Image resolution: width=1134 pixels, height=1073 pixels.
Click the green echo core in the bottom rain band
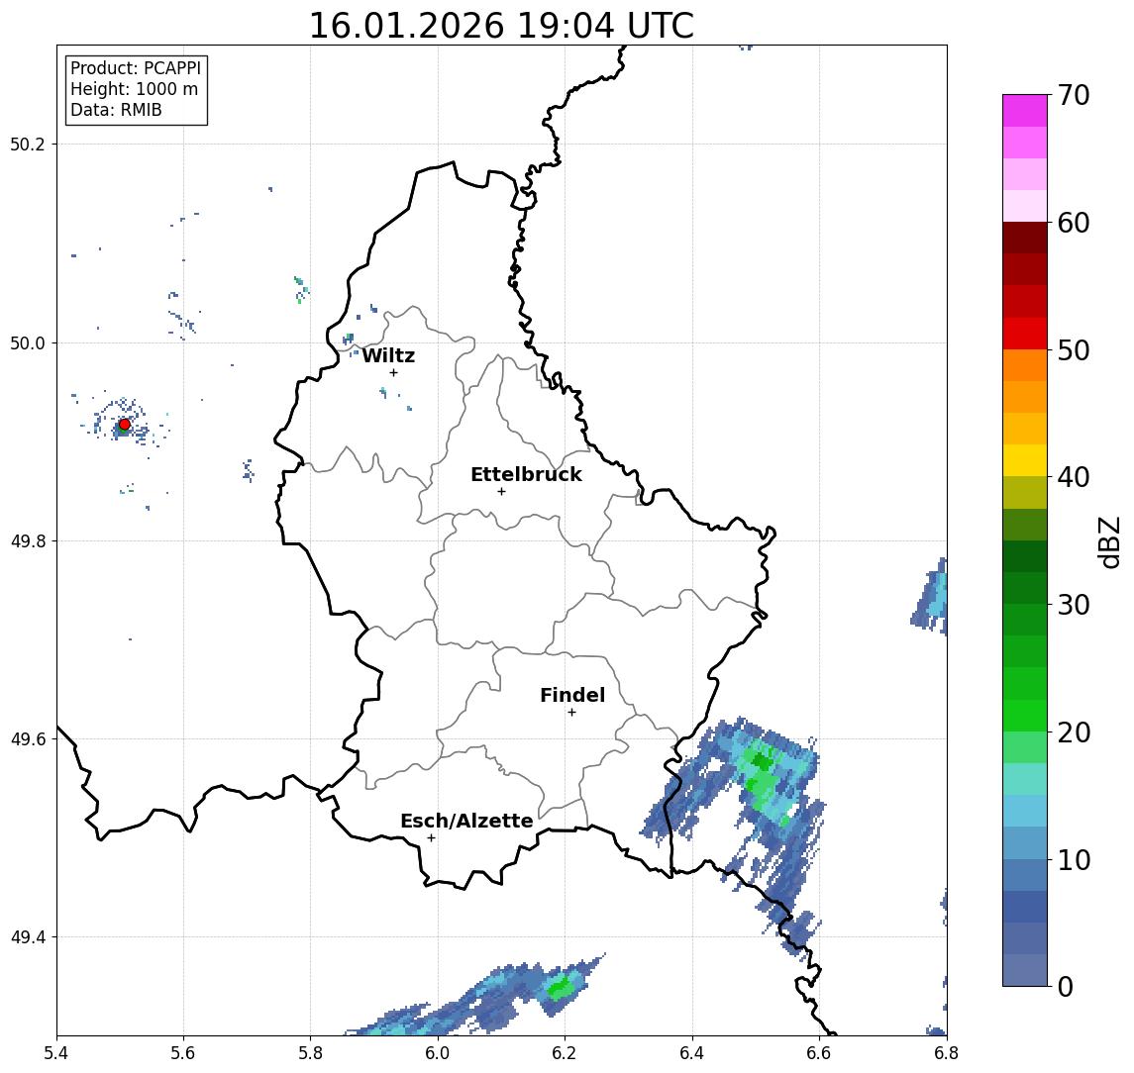coord(559,989)
